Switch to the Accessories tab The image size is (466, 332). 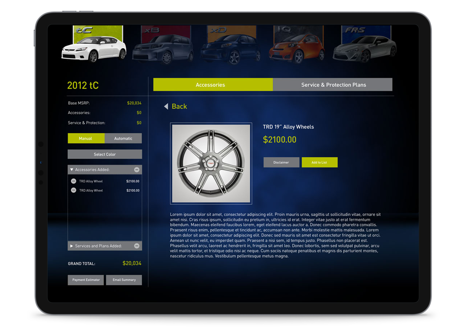coord(213,85)
